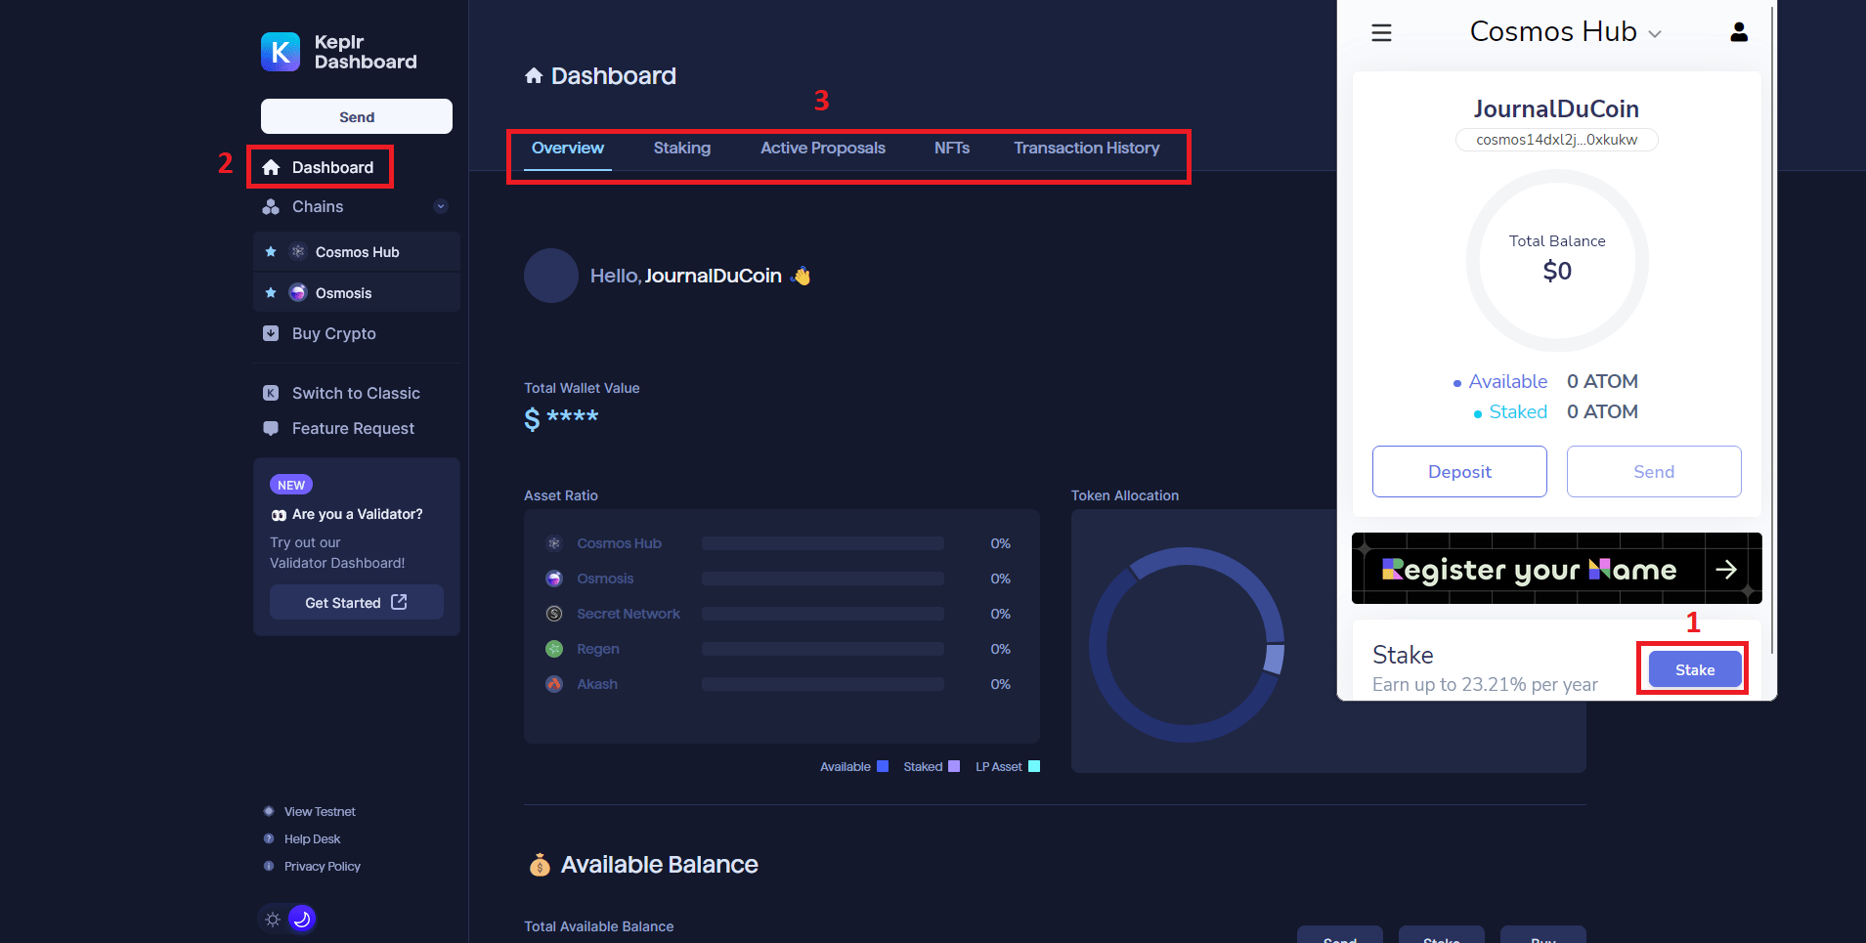1866x943 pixels.
Task: Click the Cosmos Hub asset ratio bar
Action: [823, 543]
